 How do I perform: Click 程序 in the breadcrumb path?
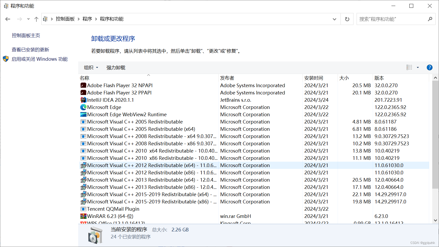(x=87, y=19)
